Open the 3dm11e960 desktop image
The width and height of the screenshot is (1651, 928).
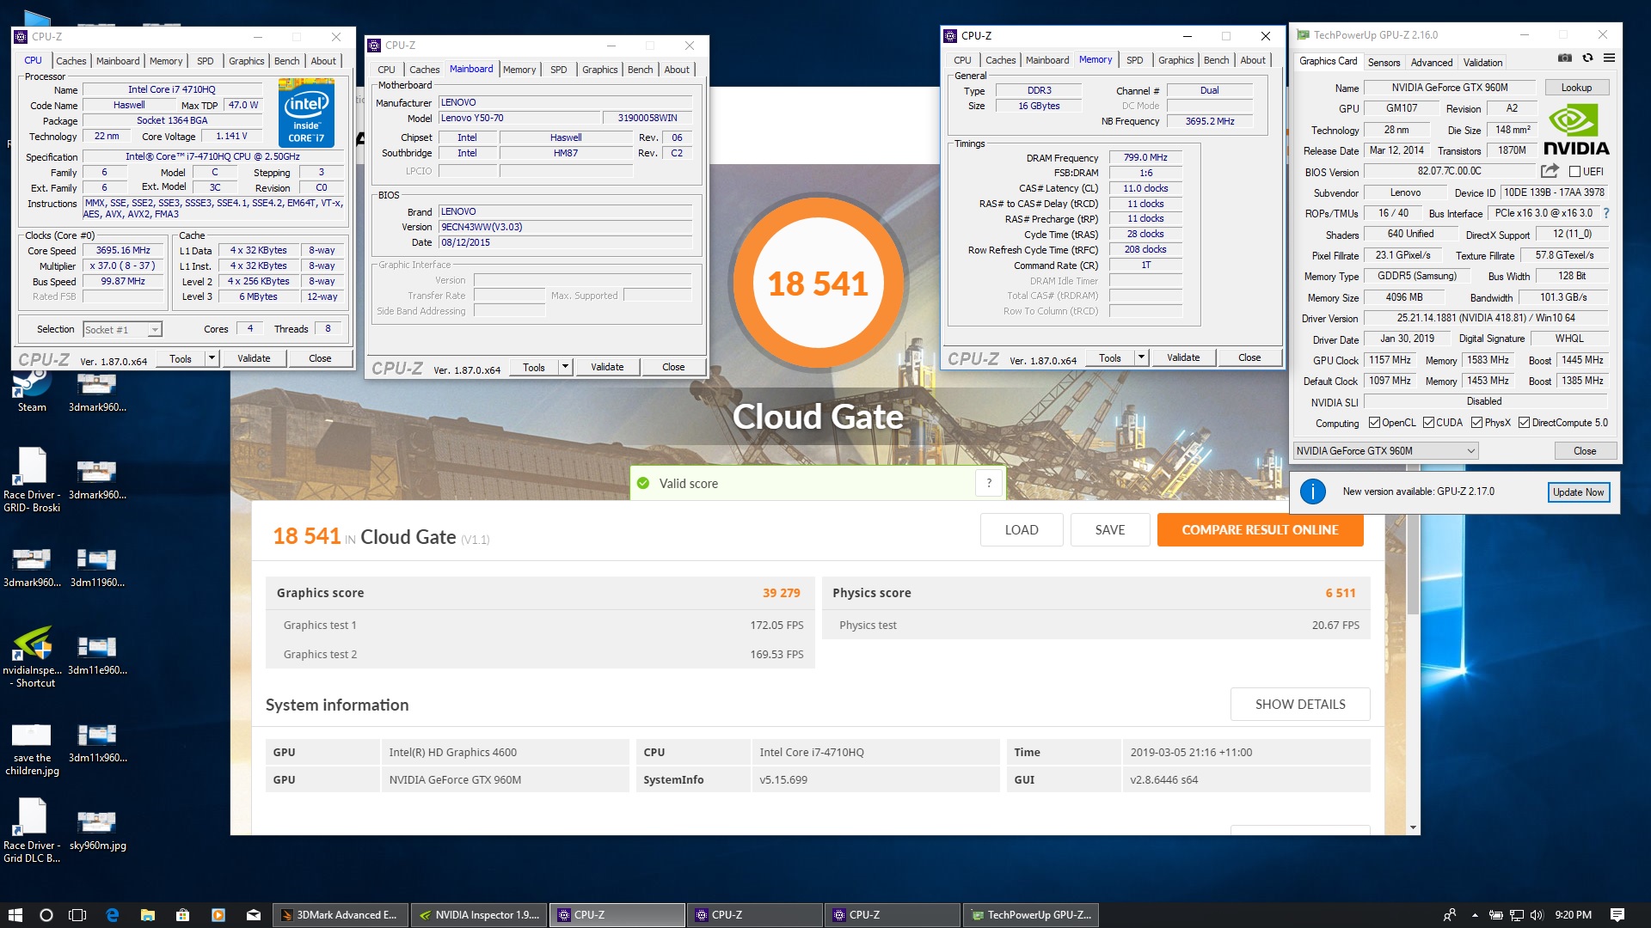[x=97, y=655]
